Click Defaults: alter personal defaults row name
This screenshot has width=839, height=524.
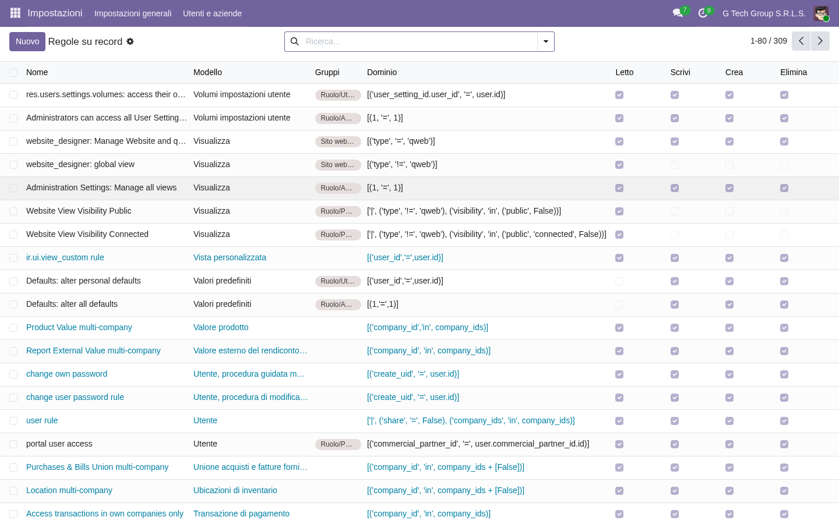[83, 281]
